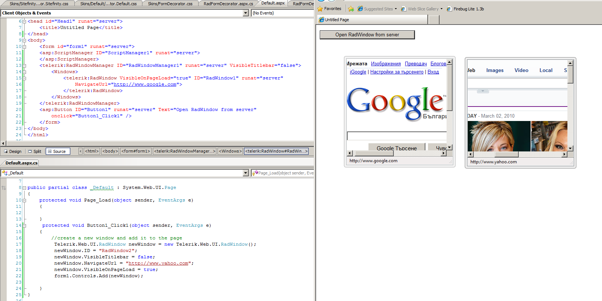The height and width of the screenshot is (301, 602).
Task: Click the Open RadWindow from server button
Action: [x=367, y=35]
